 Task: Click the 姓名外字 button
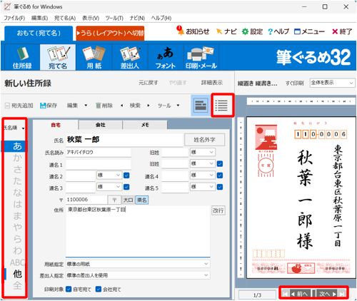(x=204, y=140)
